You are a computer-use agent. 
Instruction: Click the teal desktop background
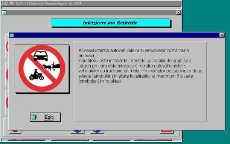(x=206, y=15)
